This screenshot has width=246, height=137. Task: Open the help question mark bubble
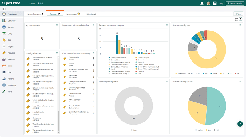click(240, 124)
